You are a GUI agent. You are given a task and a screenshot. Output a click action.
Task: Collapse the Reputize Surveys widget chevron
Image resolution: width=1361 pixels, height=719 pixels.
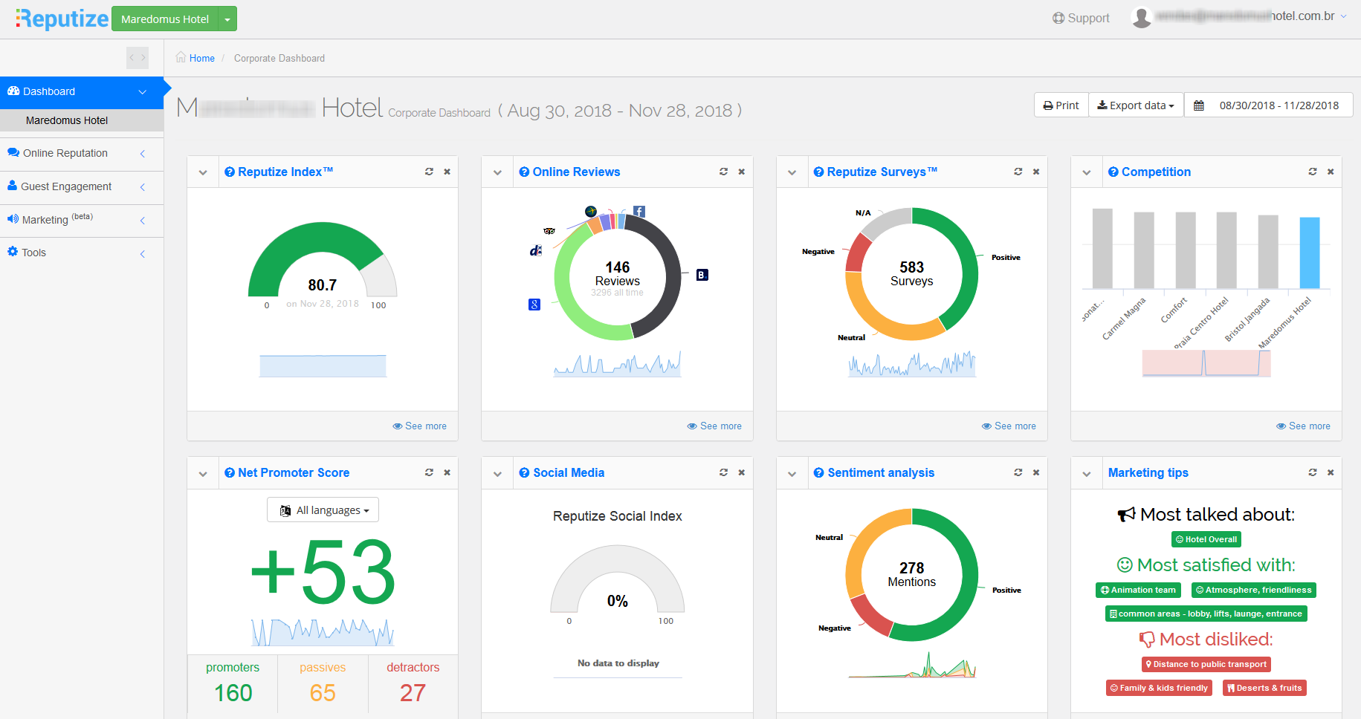[x=792, y=172]
